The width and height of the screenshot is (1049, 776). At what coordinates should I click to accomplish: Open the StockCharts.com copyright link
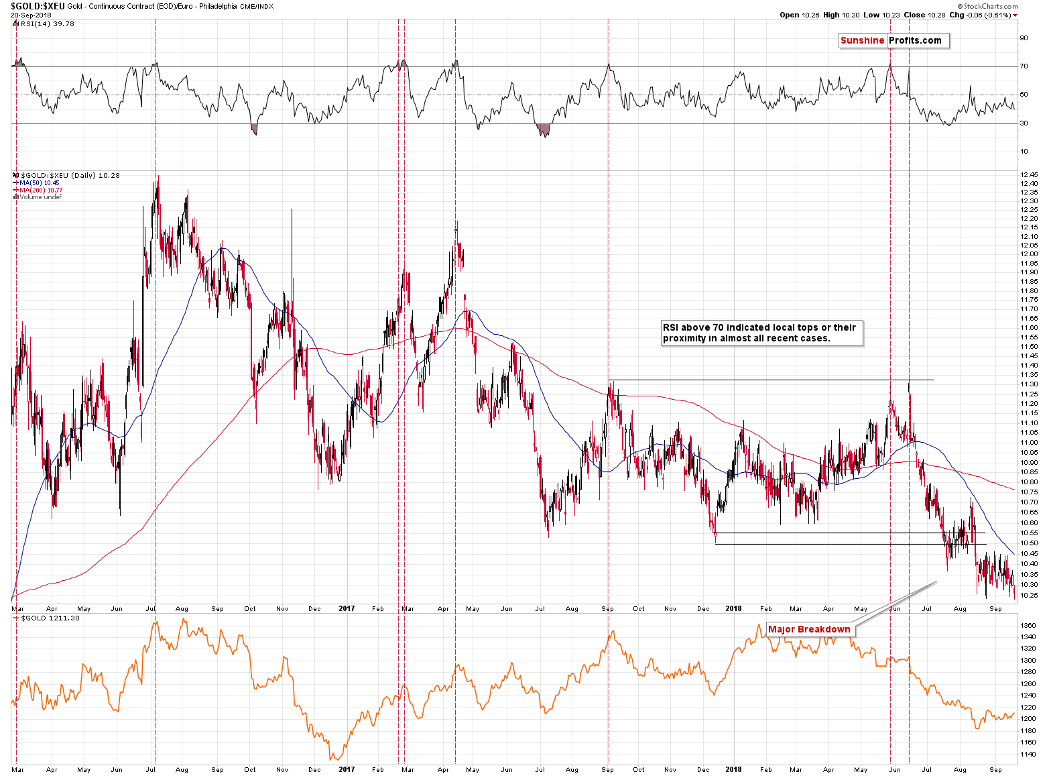pyautogui.click(x=987, y=6)
